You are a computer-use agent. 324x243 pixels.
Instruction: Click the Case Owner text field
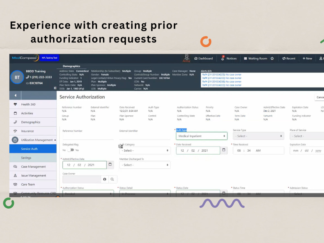[x=82, y=179]
